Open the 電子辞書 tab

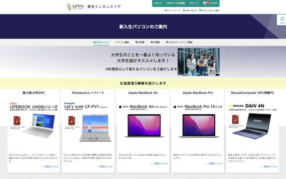click(140, 42)
